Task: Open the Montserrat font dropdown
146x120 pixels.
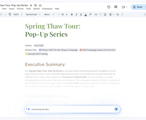Action: (49, 14)
